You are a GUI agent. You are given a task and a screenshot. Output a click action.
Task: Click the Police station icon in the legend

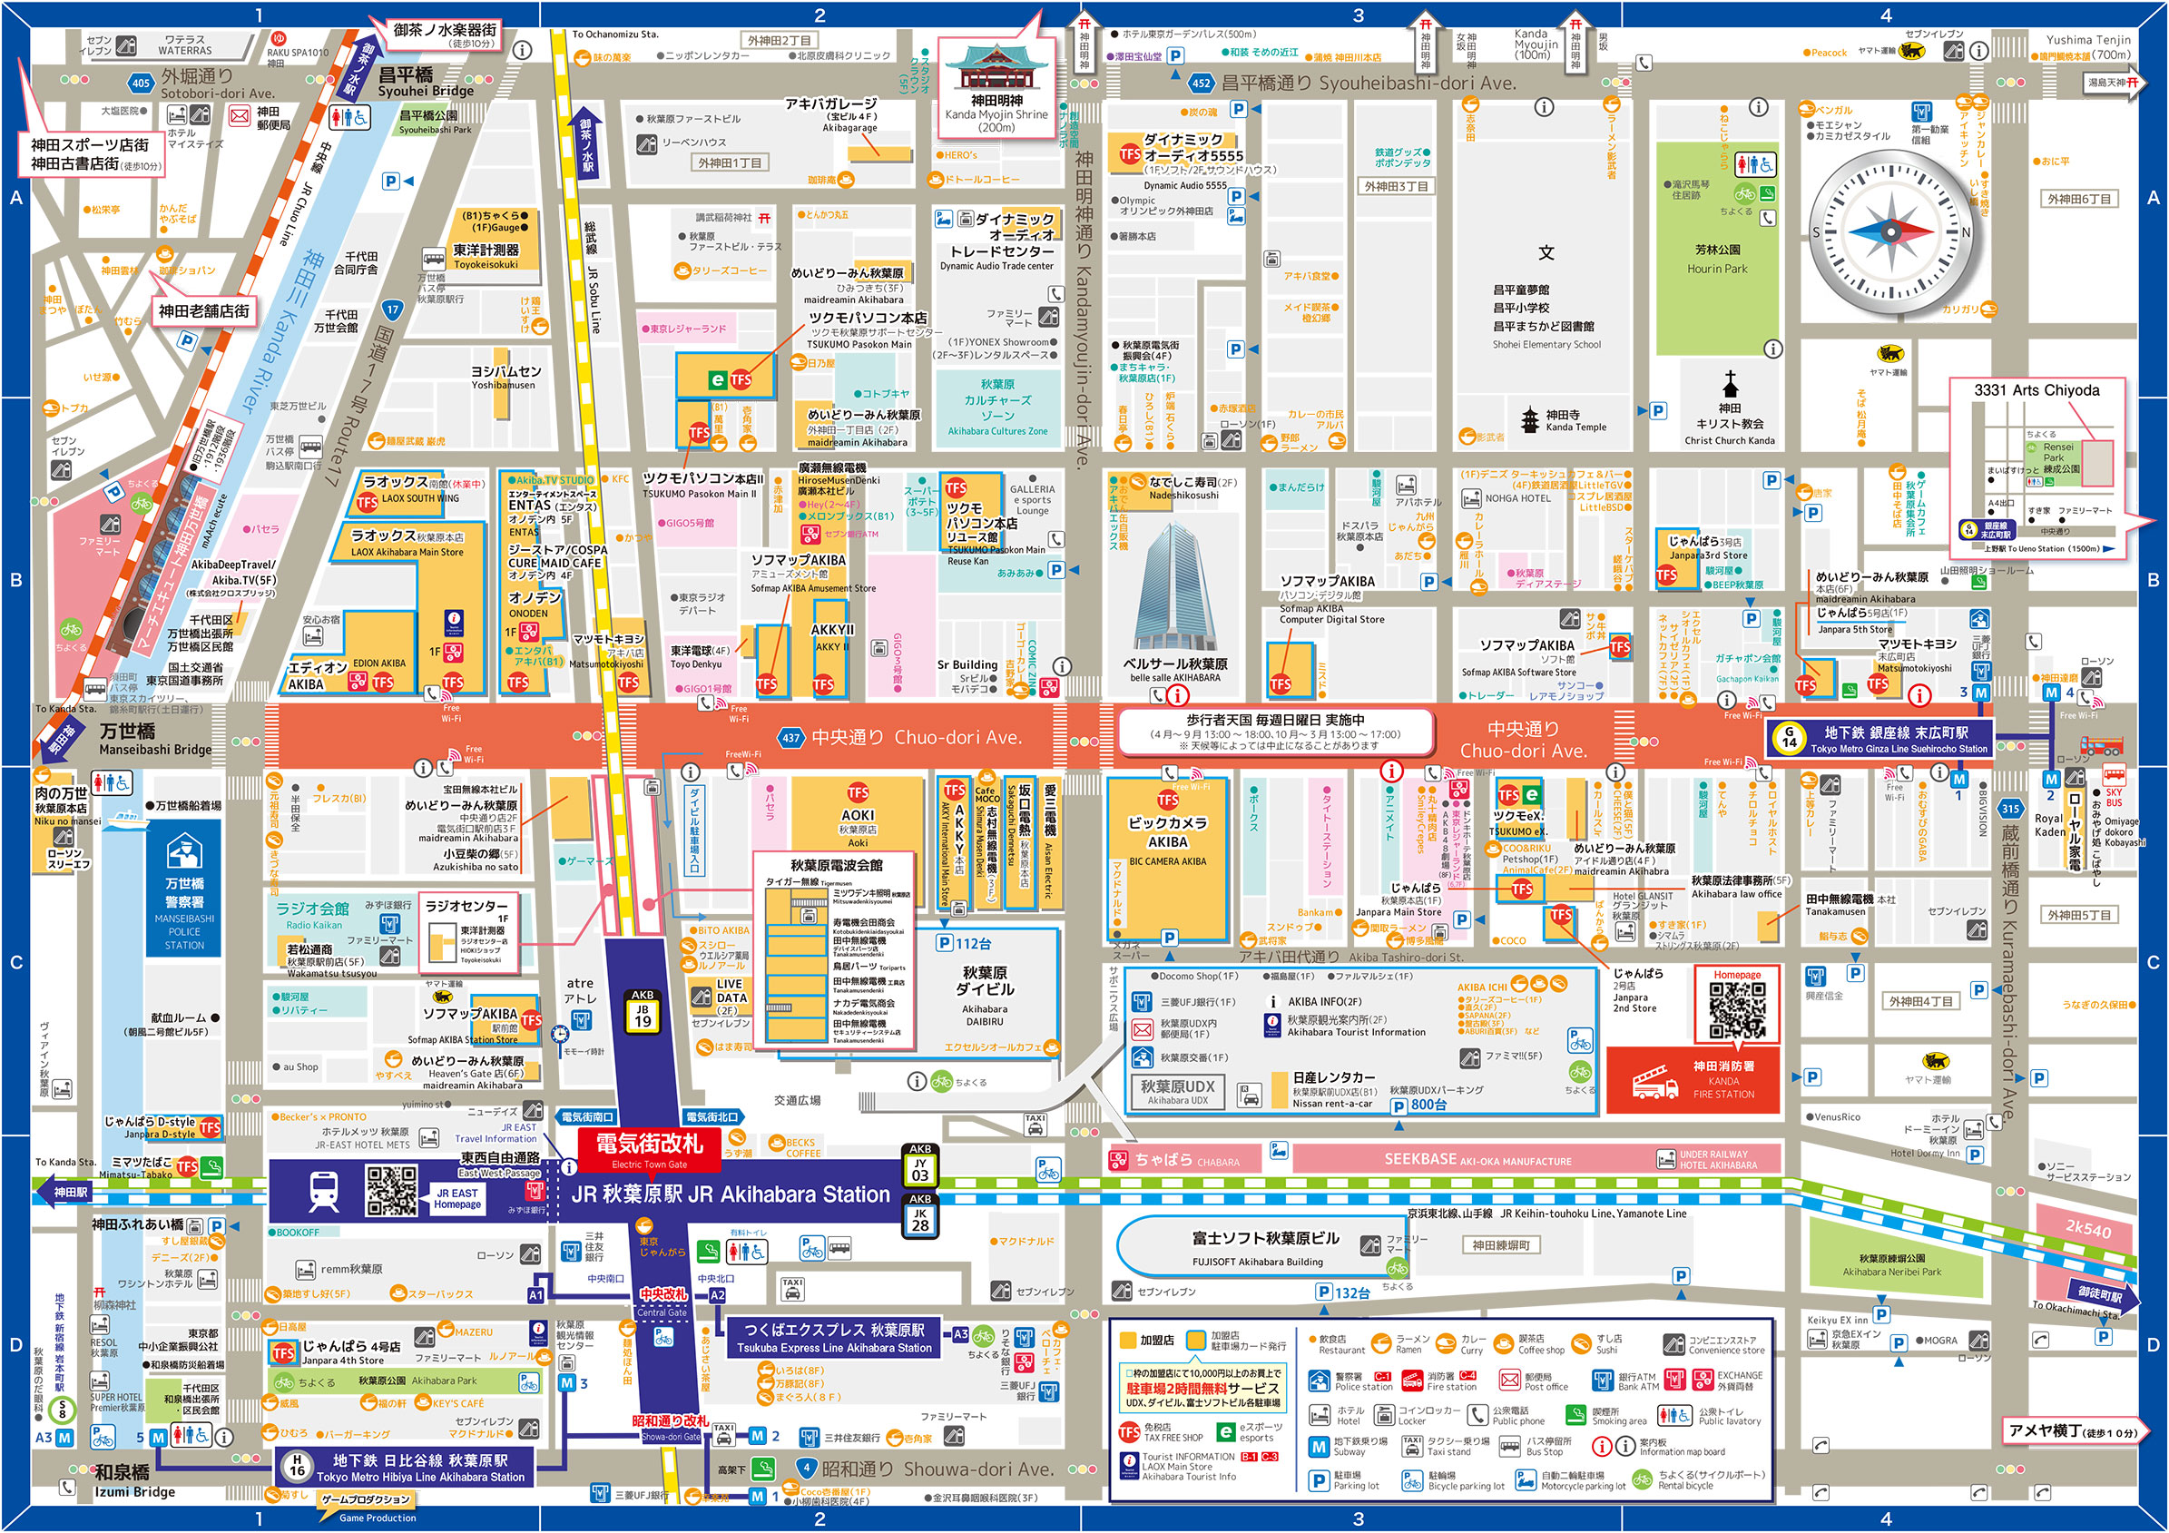coord(1320,1381)
